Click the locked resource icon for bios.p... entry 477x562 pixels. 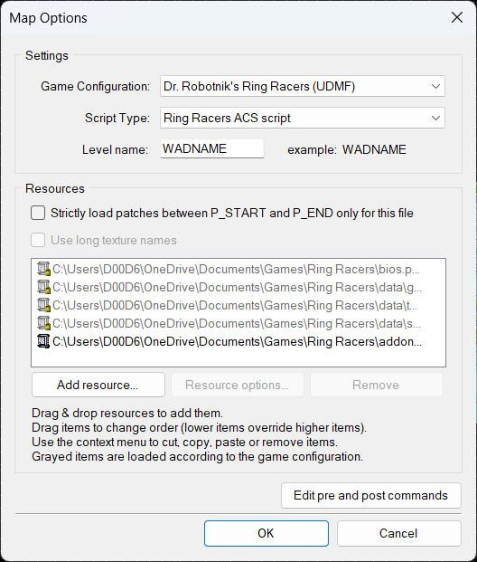(x=43, y=269)
